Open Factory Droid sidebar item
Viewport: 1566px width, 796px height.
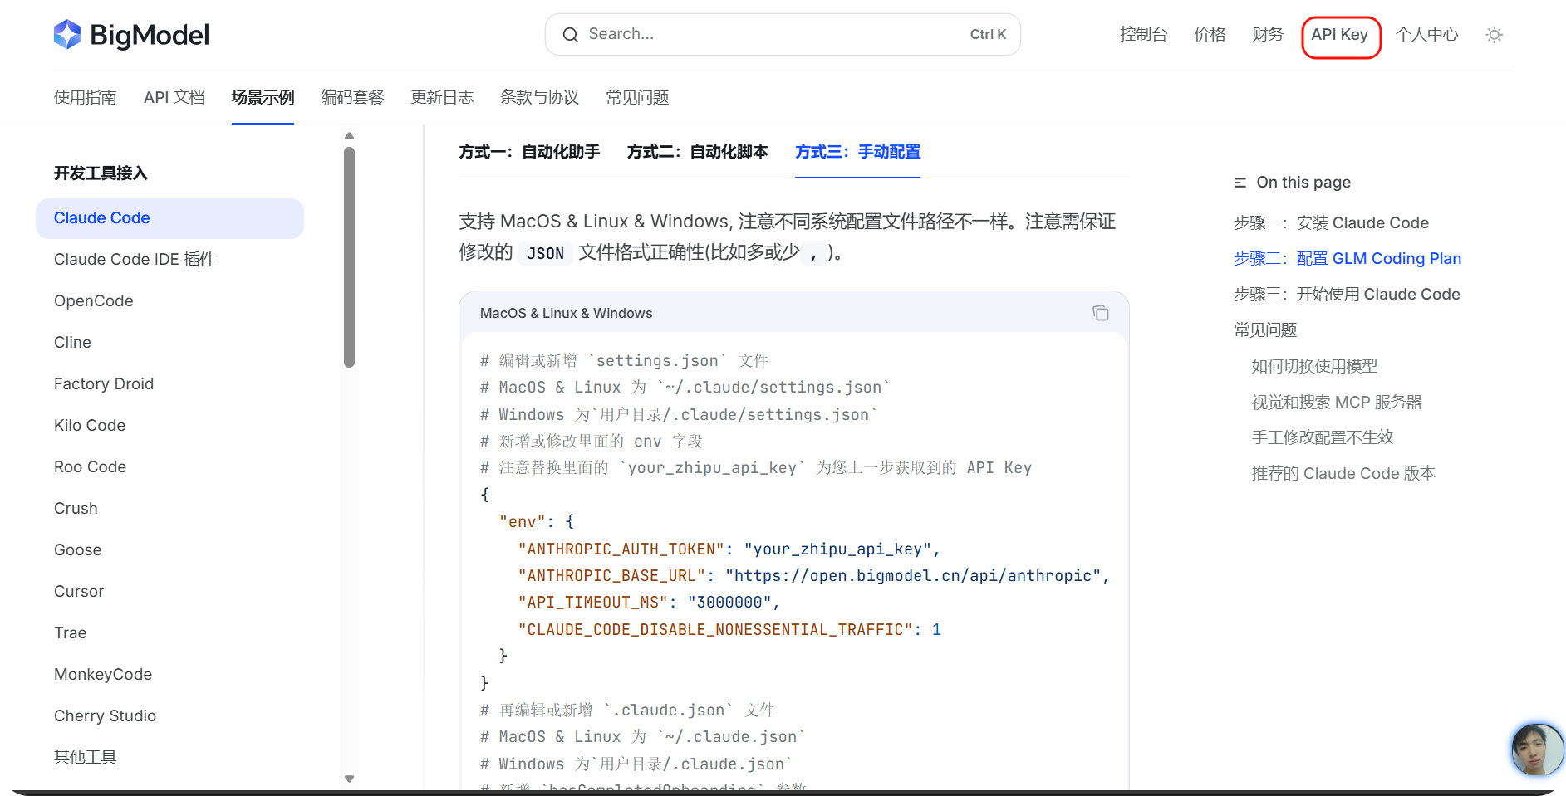[x=104, y=384]
